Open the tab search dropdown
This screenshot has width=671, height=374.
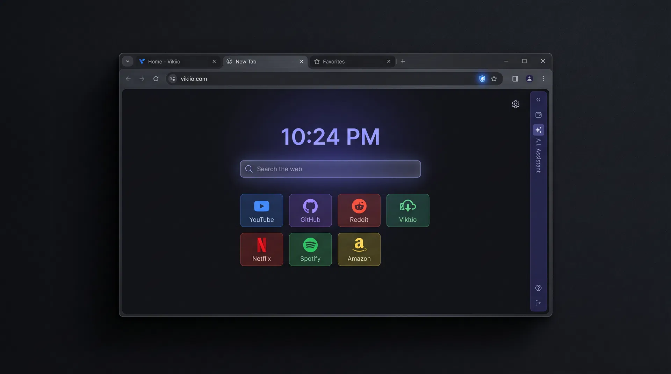point(127,61)
